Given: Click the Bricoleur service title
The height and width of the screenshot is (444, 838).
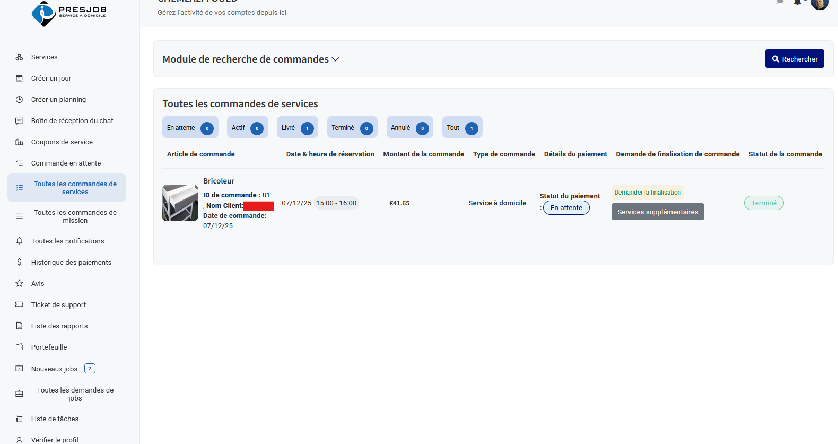Looking at the screenshot, I should point(219,181).
